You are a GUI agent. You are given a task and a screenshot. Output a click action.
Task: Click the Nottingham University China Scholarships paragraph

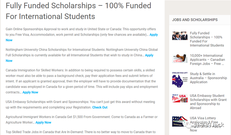[82, 55]
